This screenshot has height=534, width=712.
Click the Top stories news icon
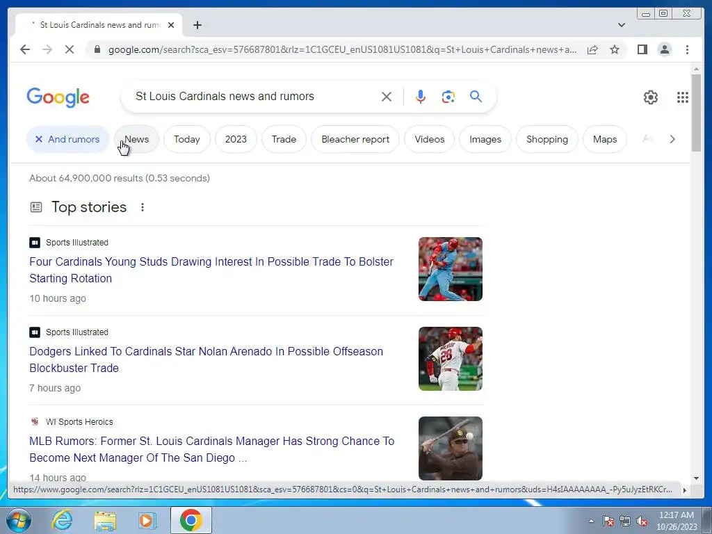click(x=36, y=207)
